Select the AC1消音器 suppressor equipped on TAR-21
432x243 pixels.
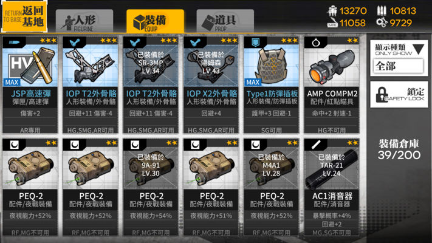point(332,187)
